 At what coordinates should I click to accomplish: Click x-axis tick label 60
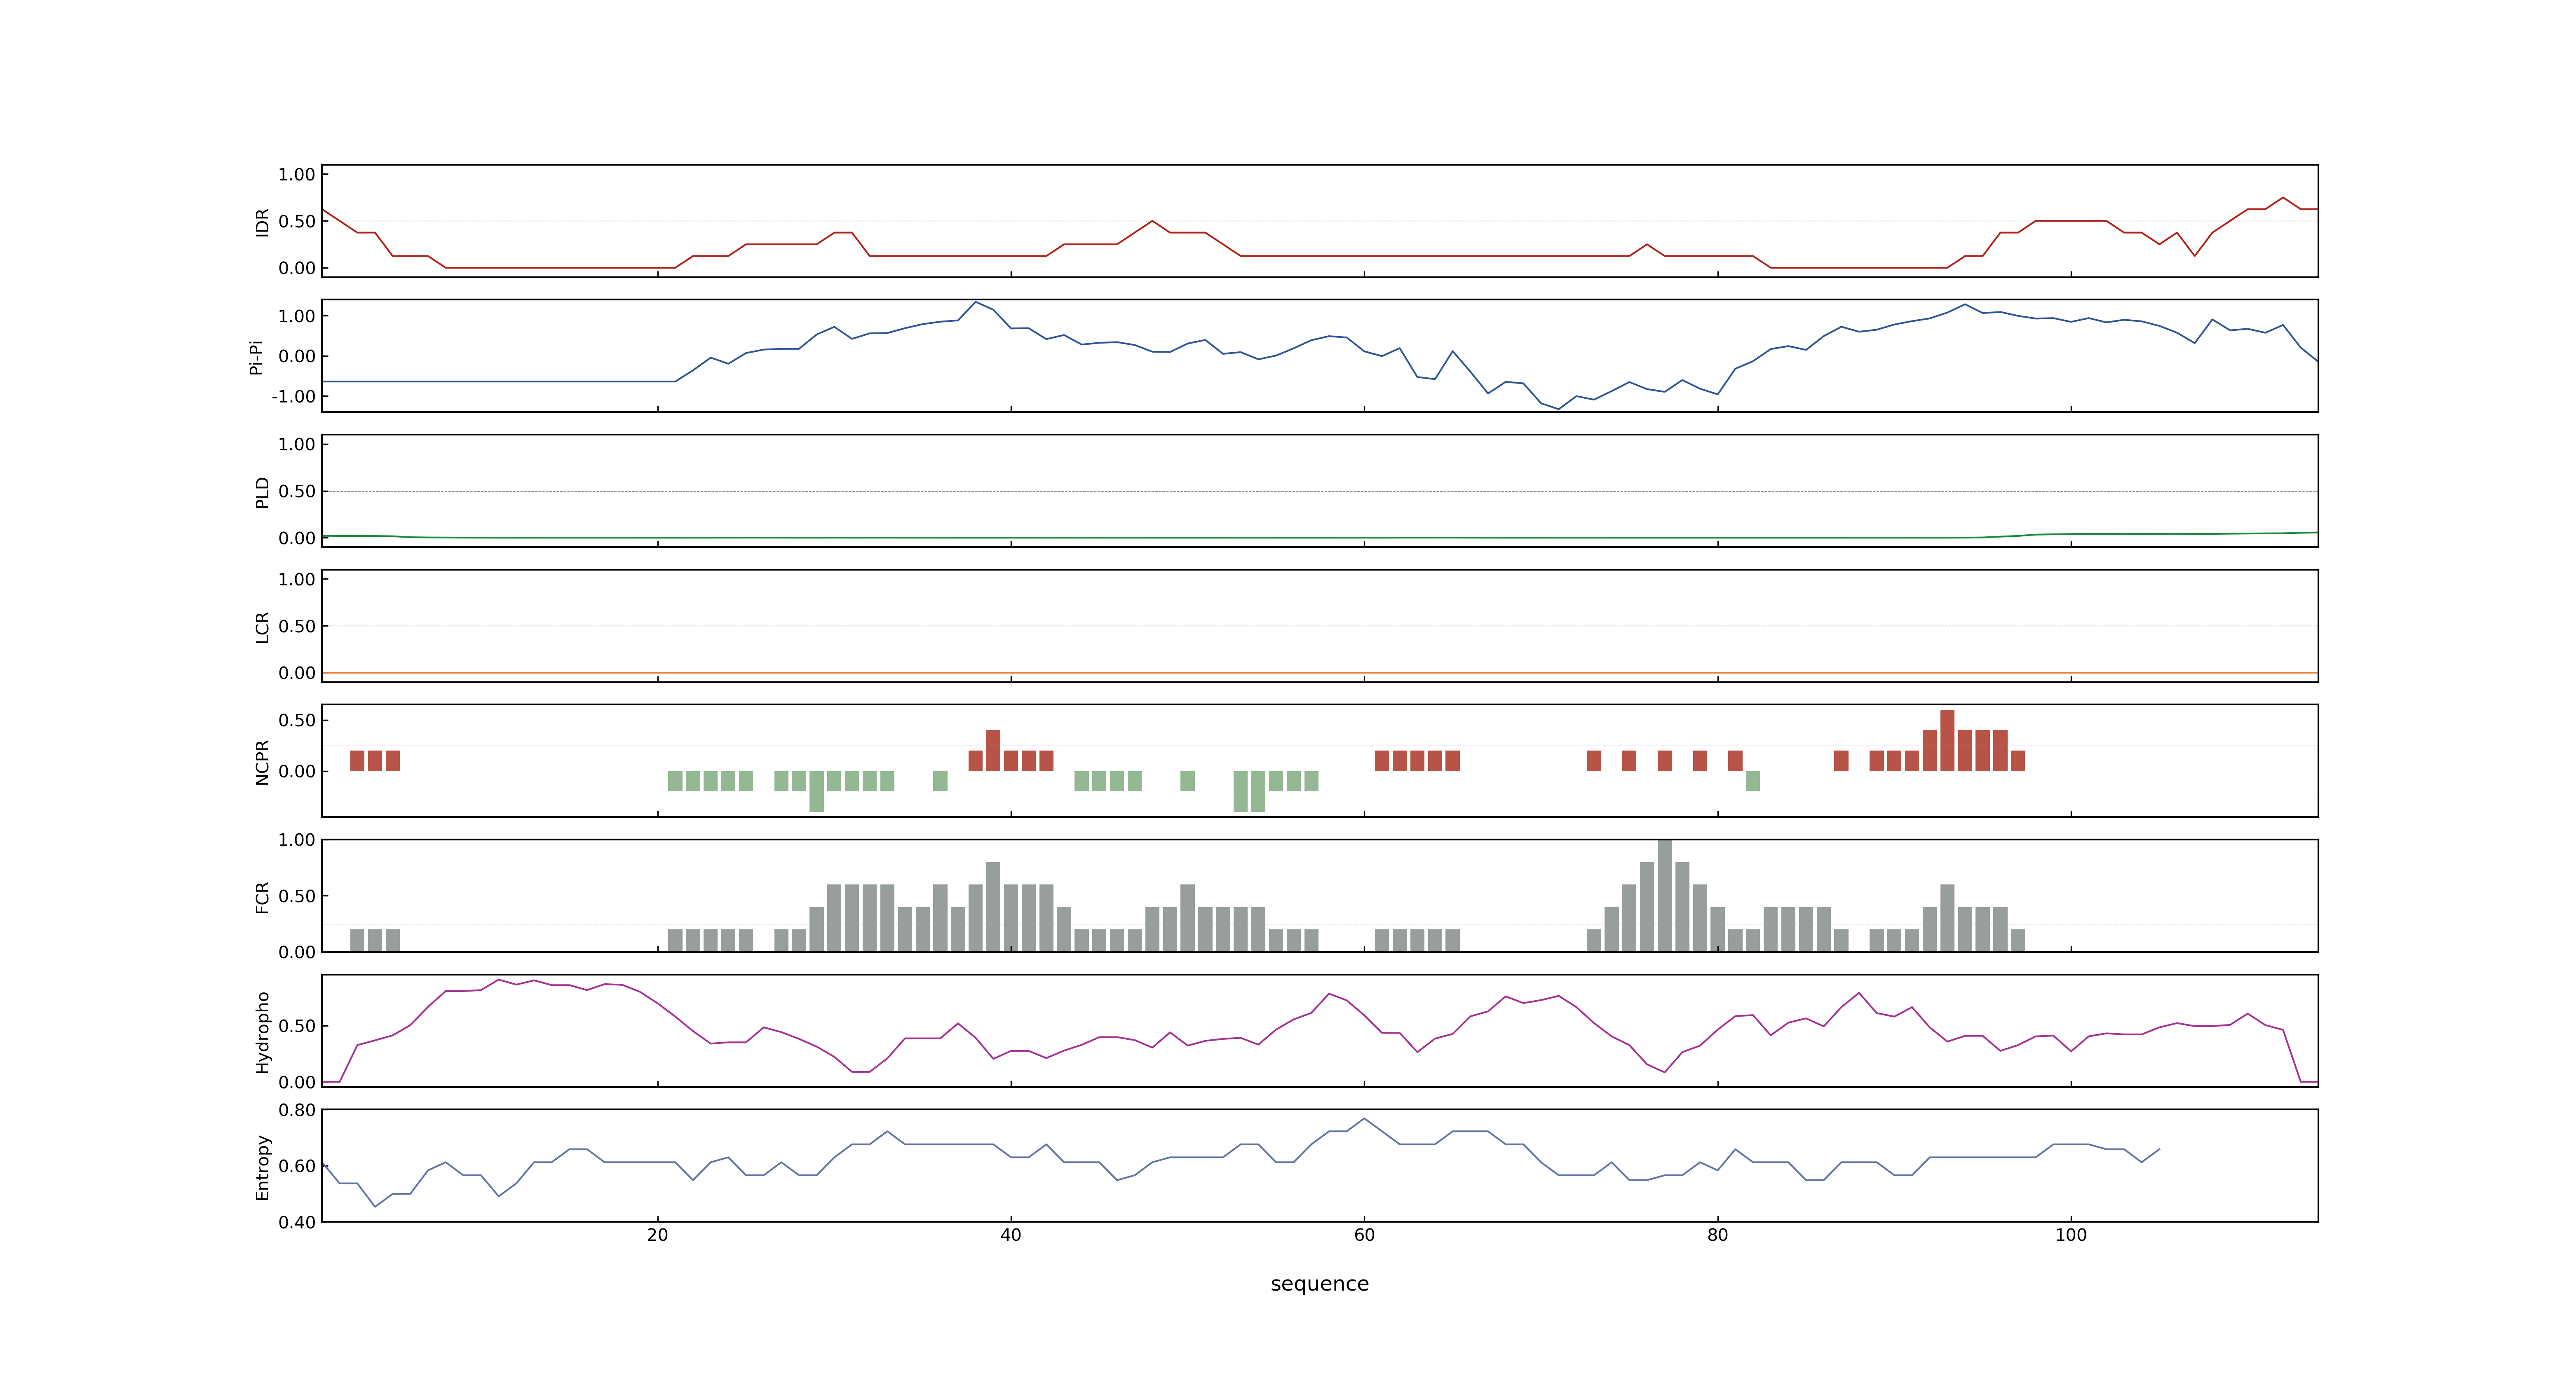[x=1364, y=1235]
